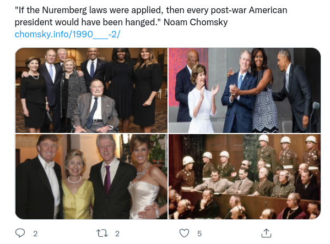Open the share menu via upload arrow icon
Image resolution: width=330 pixels, height=244 pixels.
click(x=266, y=233)
